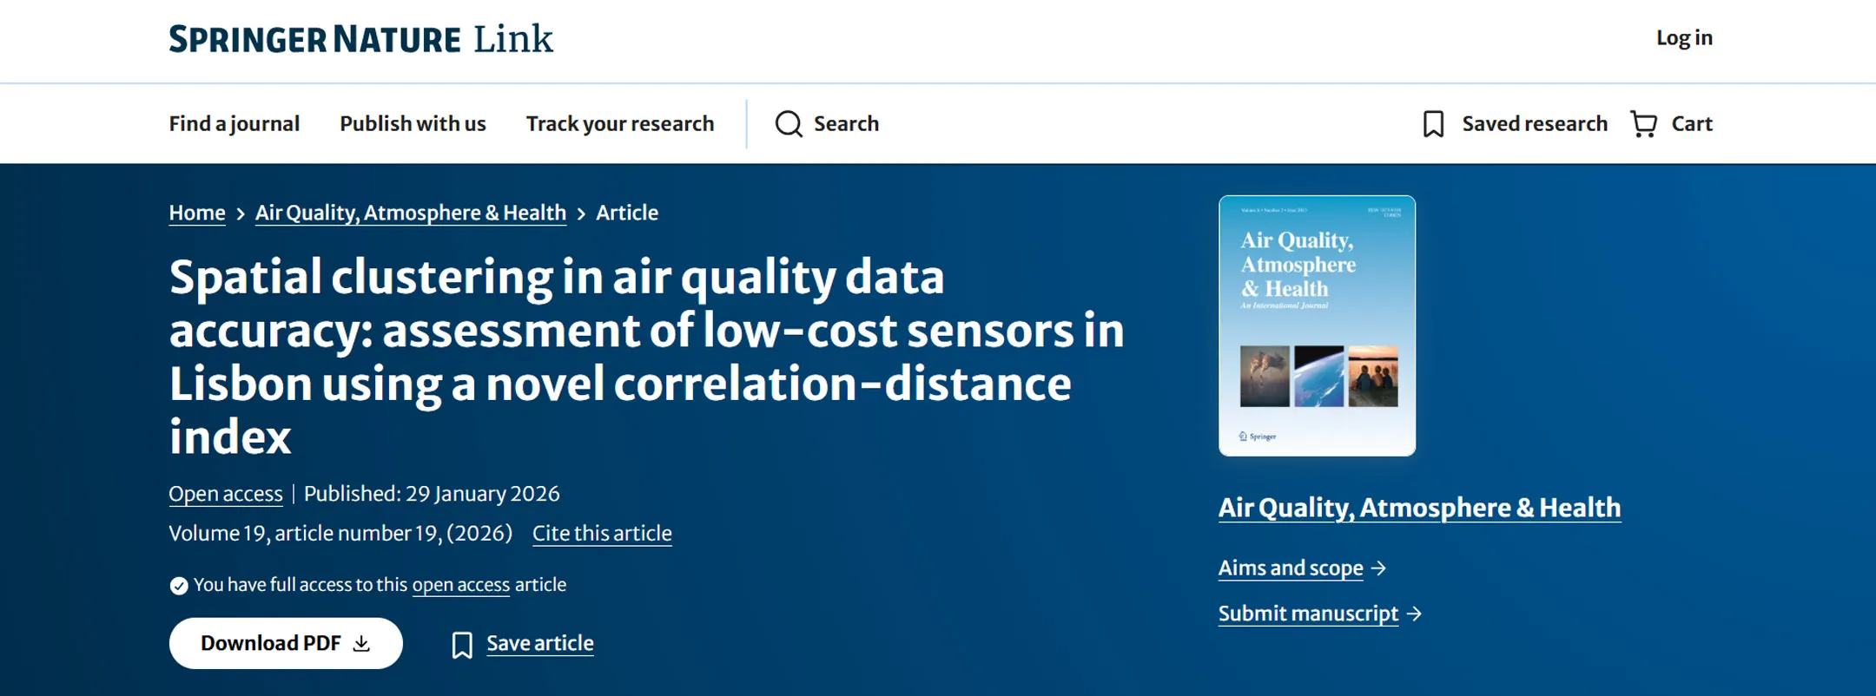Open the journal cover thumbnail
The height and width of the screenshot is (696, 1876).
1317,325
